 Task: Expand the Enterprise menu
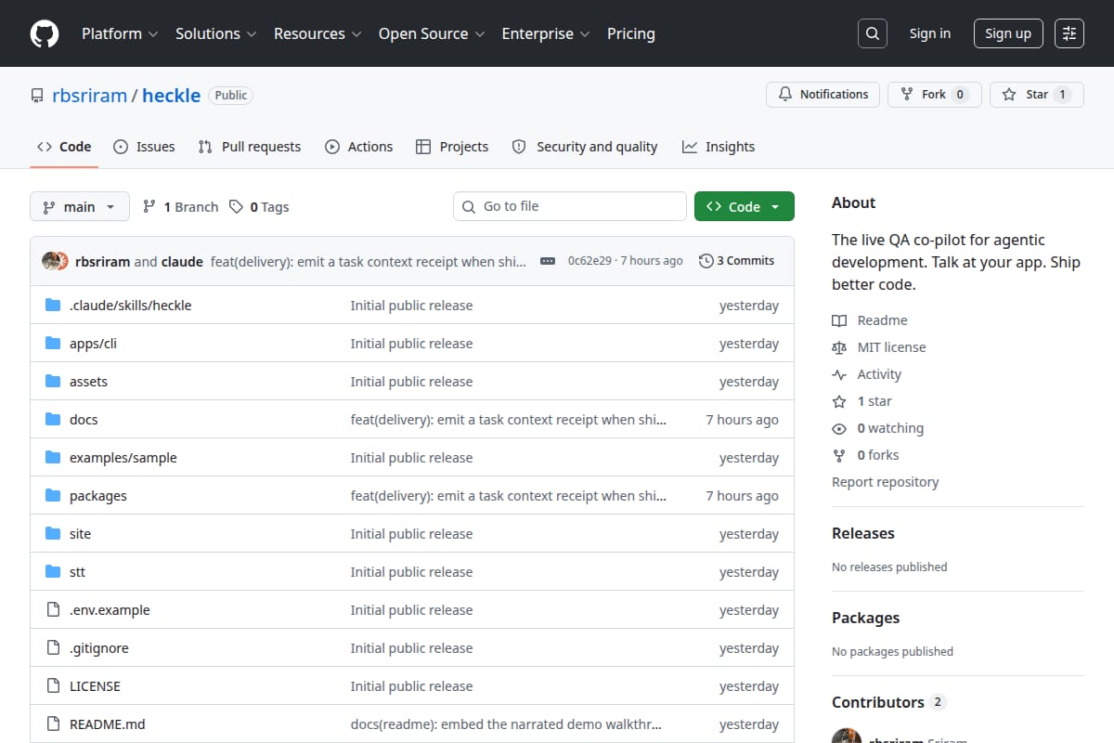[x=546, y=33]
